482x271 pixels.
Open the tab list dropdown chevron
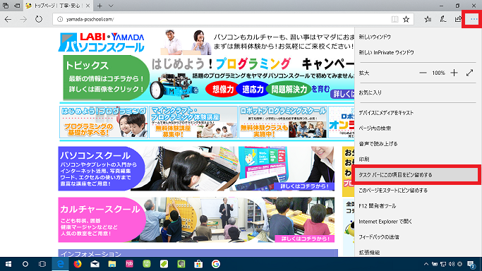click(111, 6)
